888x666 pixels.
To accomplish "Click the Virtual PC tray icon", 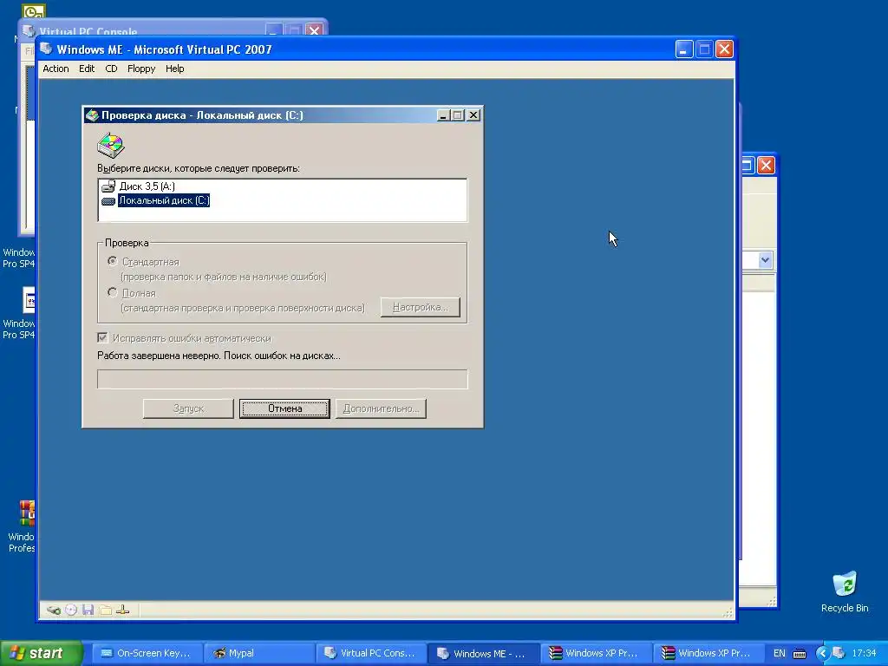I will 839,654.
